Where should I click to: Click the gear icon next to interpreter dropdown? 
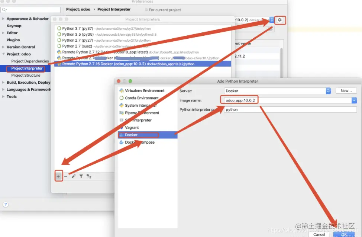pyautogui.click(x=280, y=20)
